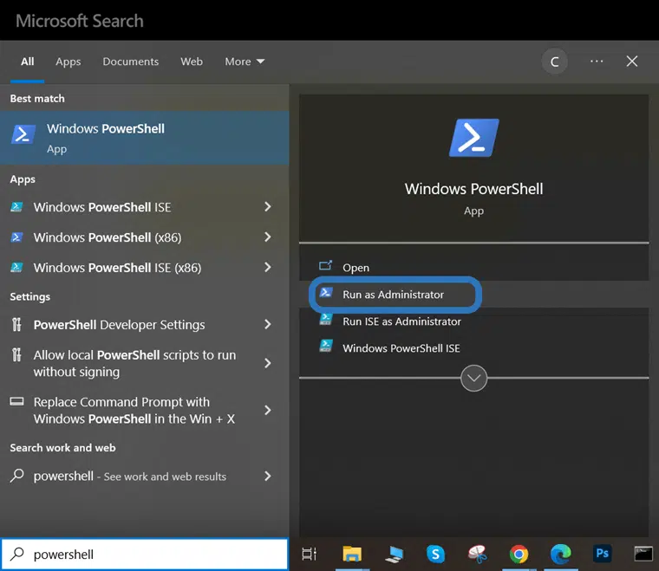Click the Windows PowerShell ISE (x86) icon
Viewport: 659px width, 571px height.
coord(16,268)
